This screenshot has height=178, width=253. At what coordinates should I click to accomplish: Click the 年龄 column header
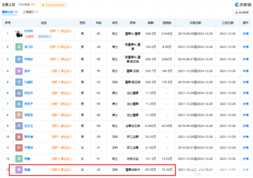98,23
